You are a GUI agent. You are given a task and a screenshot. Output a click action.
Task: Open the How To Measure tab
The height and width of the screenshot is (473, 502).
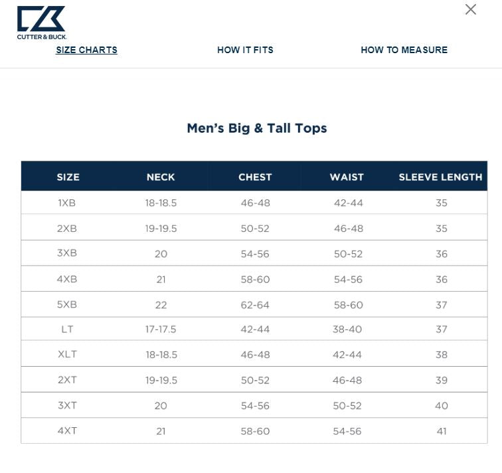pyautogui.click(x=404, y=50)
